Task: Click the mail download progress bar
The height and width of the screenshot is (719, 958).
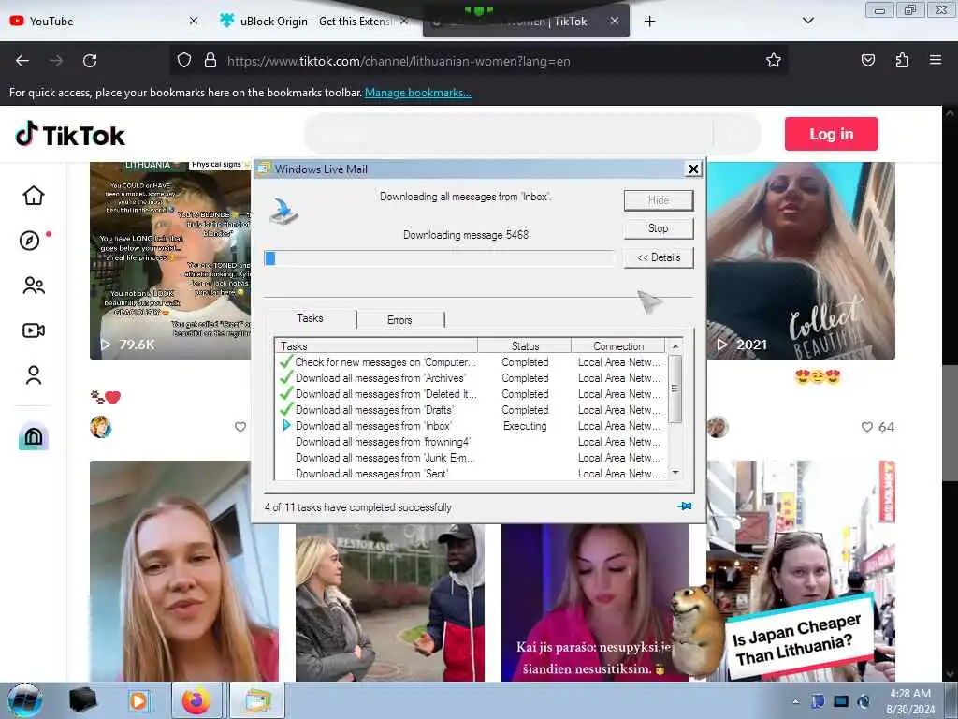Action: (x=440, y=258)
